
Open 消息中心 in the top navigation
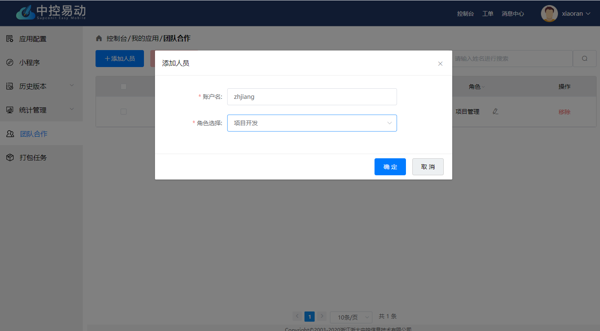(x=513, y=14)
